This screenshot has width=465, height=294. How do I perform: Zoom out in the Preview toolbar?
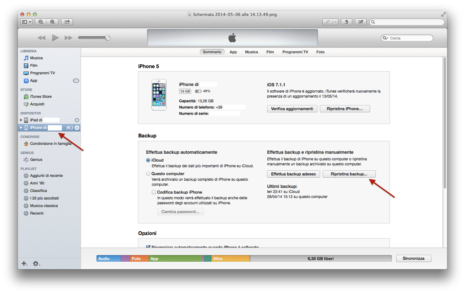coord(41,22)
